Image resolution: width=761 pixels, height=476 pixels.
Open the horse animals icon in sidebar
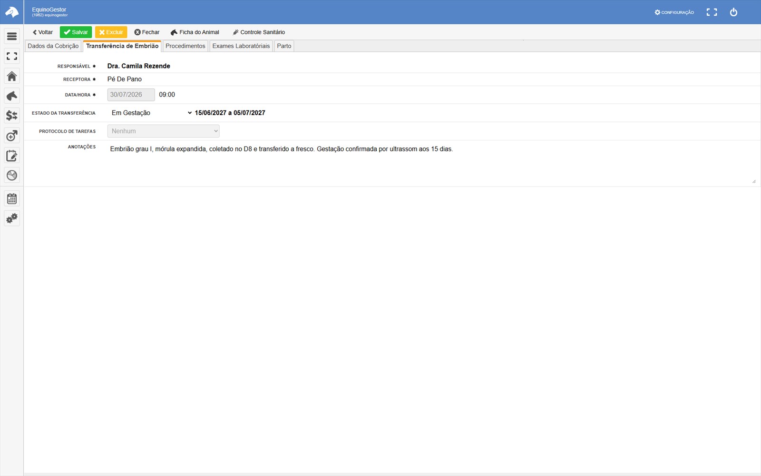point(12,96)
